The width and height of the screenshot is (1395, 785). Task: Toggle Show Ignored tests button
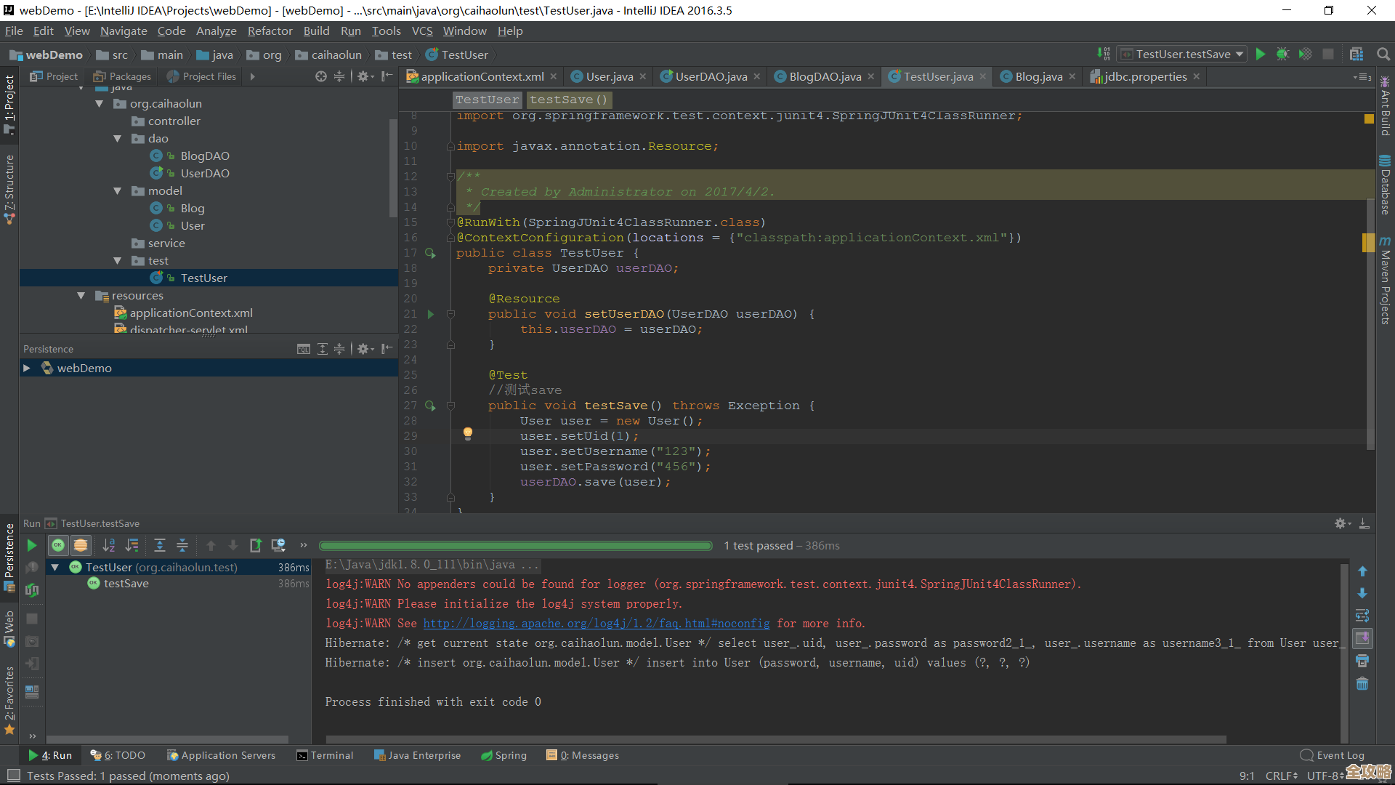tap(81, 545)
